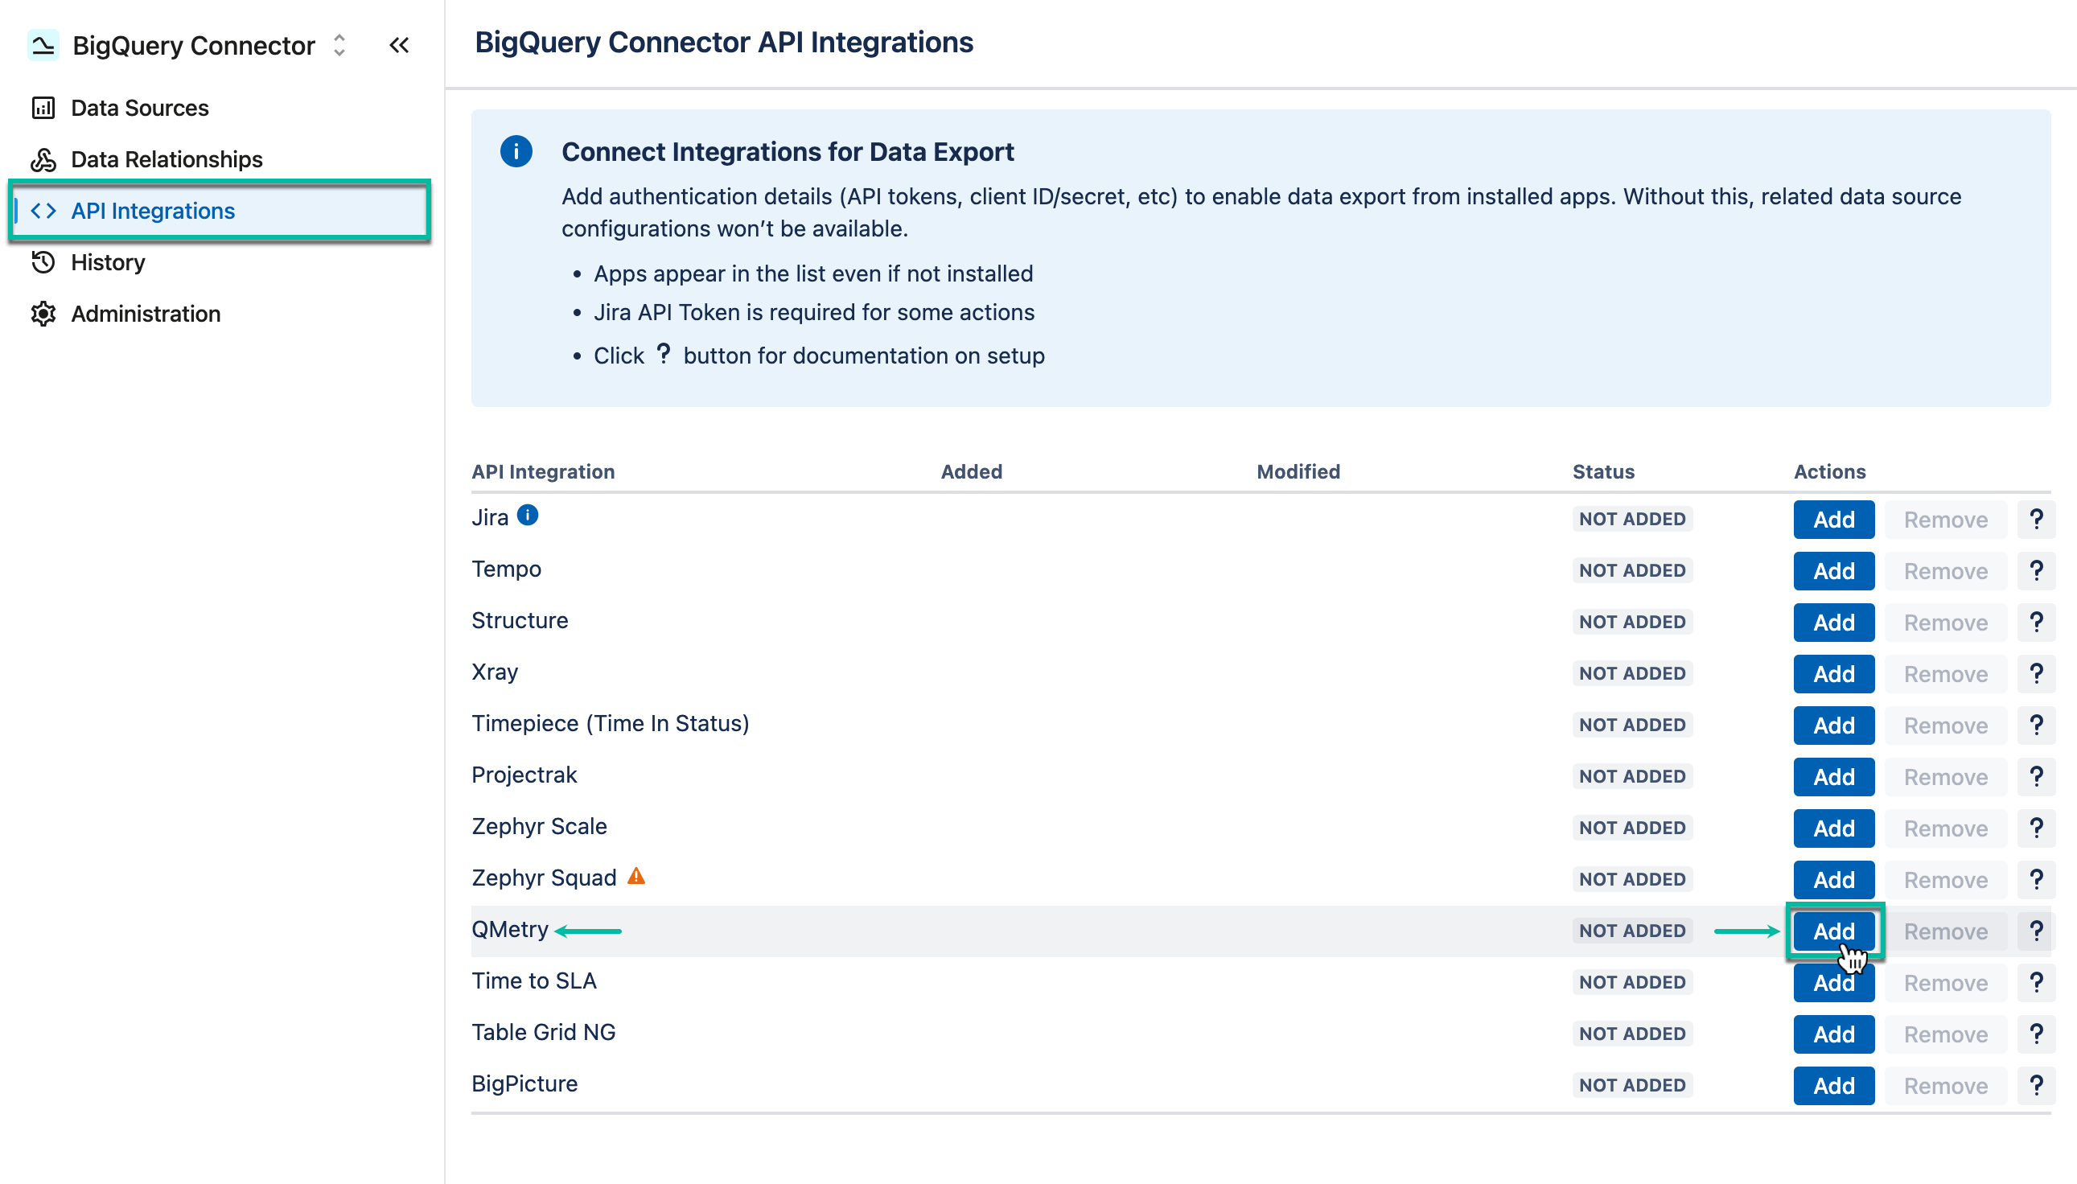Add the QMetry integration
Viewport: 2077px width, 1184px height.
pyautogui.click(x=1834, y=931)
